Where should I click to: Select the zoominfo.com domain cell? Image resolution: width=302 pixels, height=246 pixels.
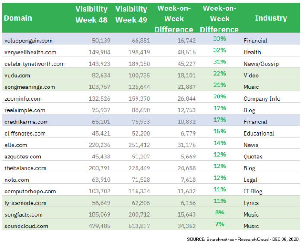[23, 99]
